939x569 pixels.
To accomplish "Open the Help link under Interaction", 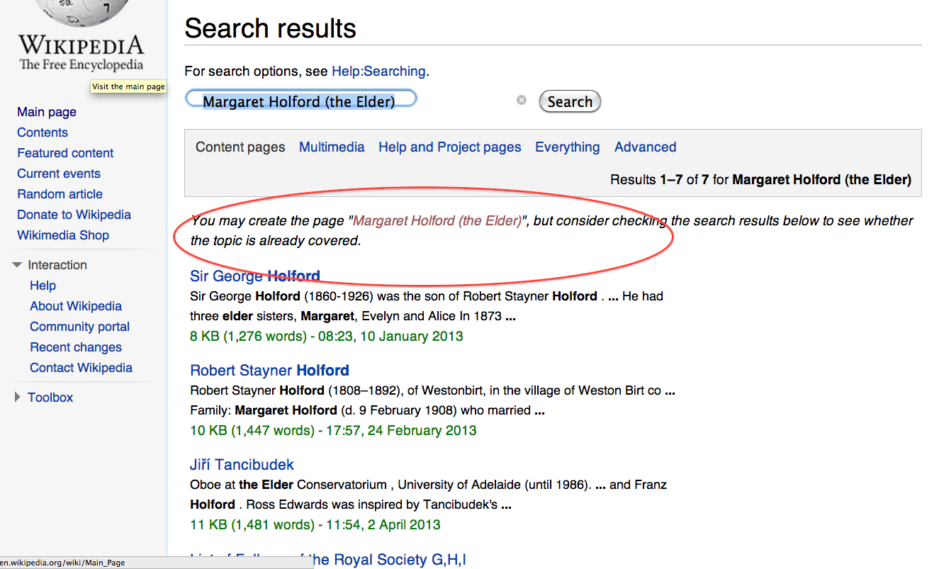I will click(x=43, y=286).
